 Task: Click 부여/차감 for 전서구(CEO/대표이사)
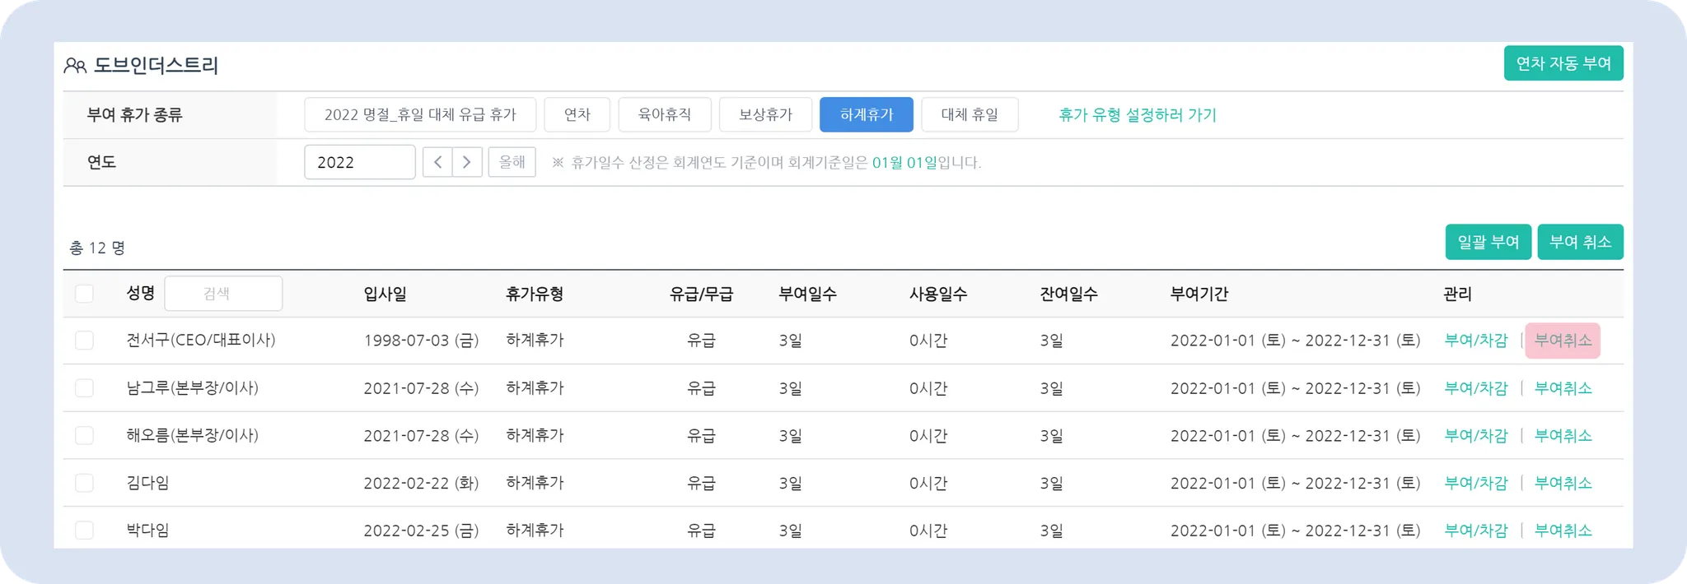tap(1476, 341)
